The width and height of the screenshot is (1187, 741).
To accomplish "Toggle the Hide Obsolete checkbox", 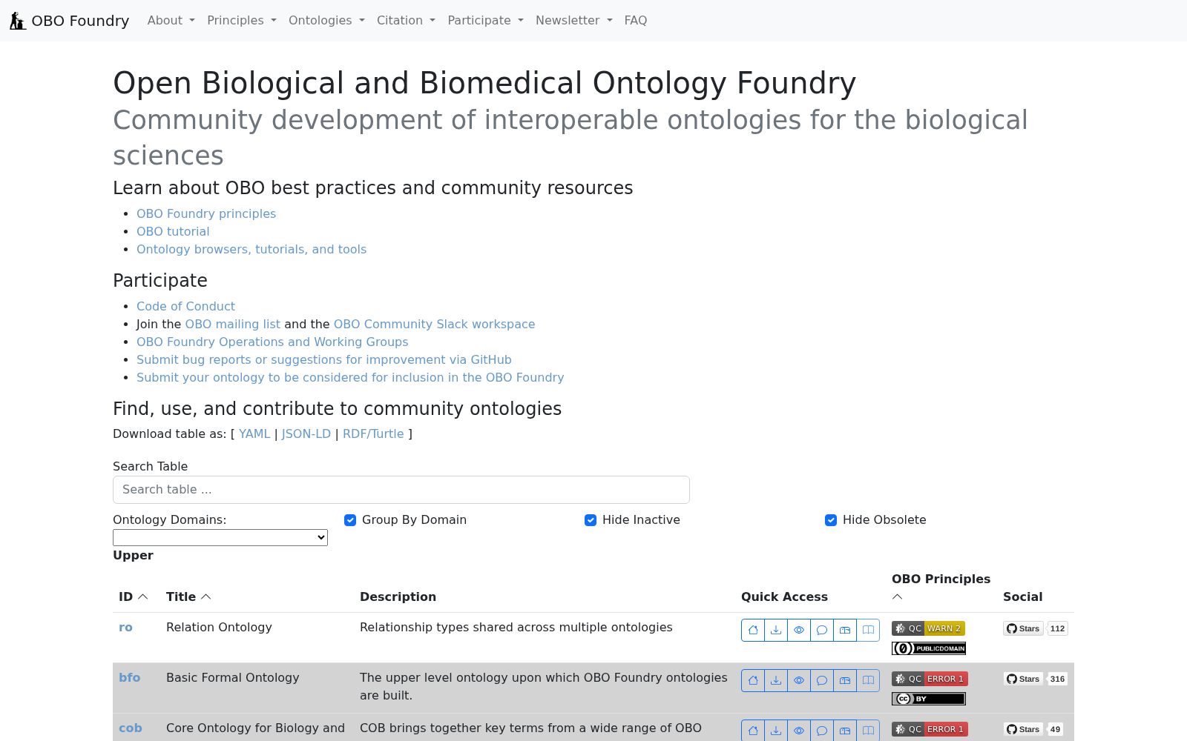I will click(831, 520).
